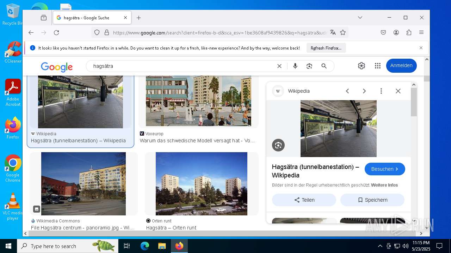Viewport: 451px width, 253px height.
Task: Show hidden system tray icons
Action: [x=380, y=246]
